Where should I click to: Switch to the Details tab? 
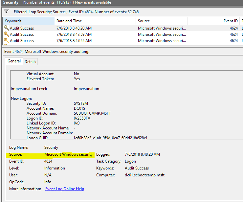(x=30, y=62)
